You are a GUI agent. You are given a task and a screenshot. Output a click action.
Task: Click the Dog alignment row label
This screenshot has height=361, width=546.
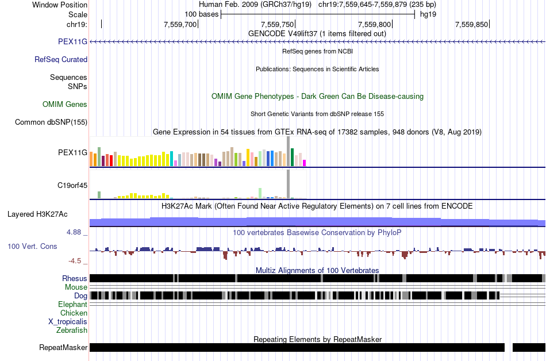(80, 296)
